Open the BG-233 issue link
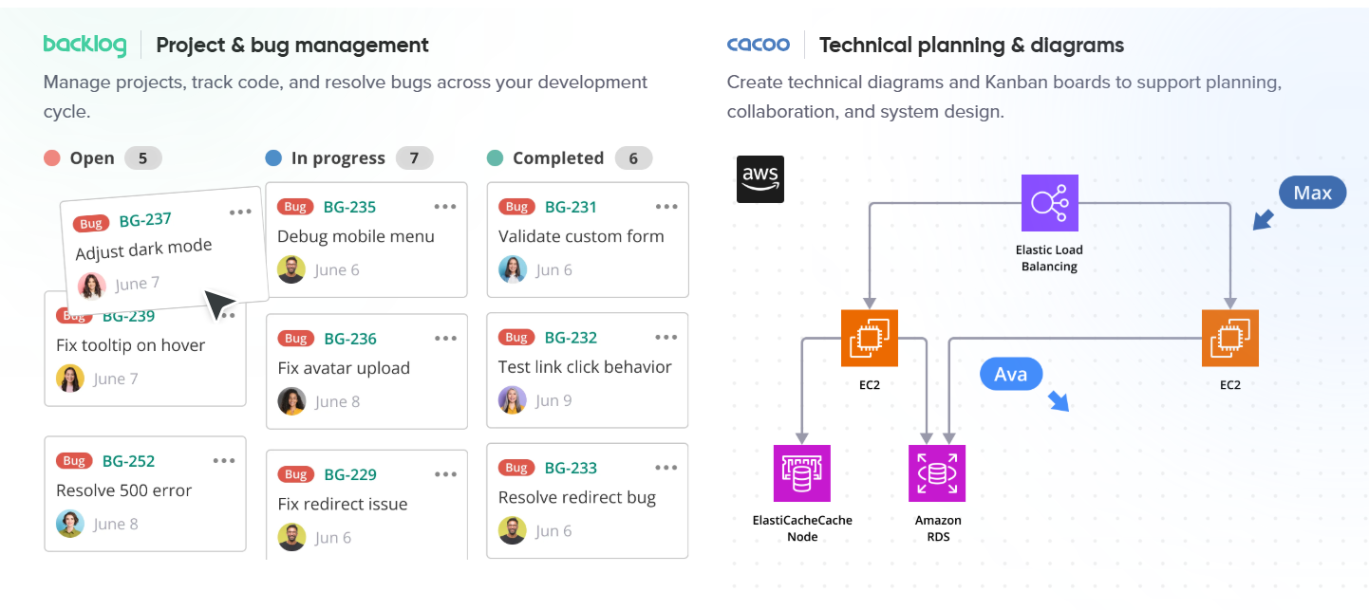 572,468
